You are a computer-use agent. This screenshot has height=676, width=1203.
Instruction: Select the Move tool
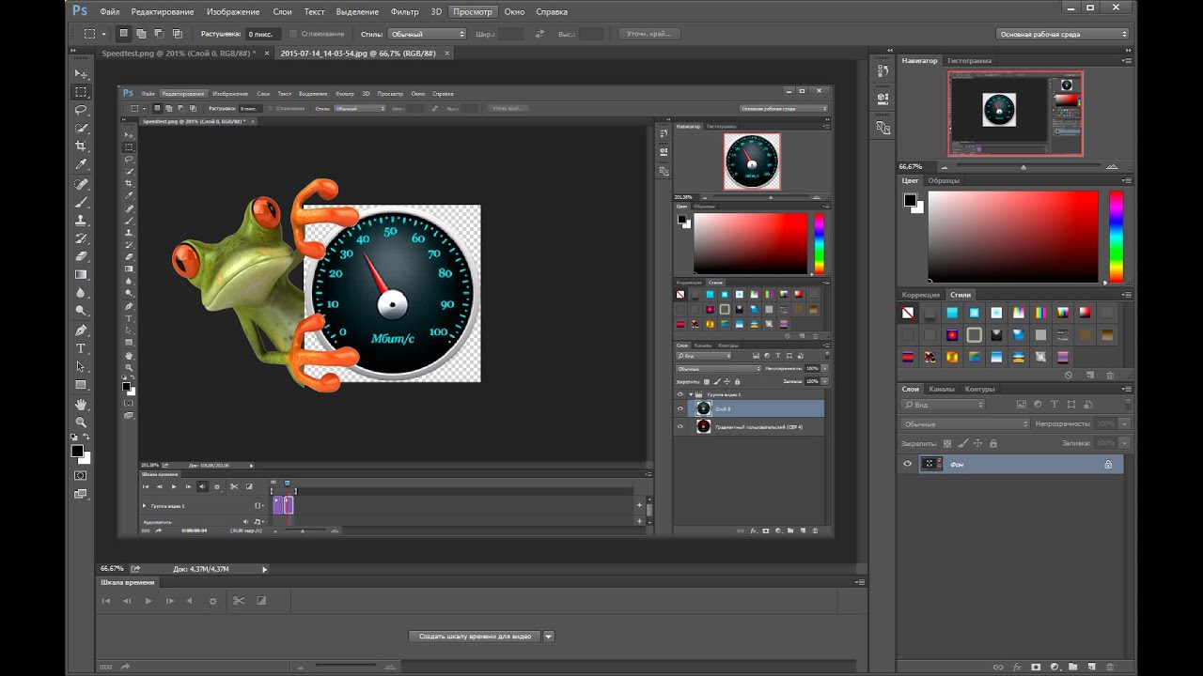point(81,74)
